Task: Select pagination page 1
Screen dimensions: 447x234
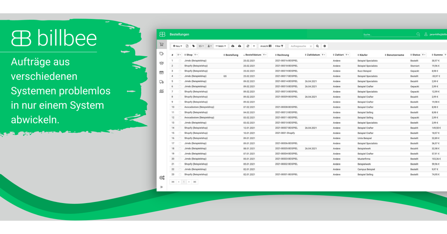Action: click(184, 182)
